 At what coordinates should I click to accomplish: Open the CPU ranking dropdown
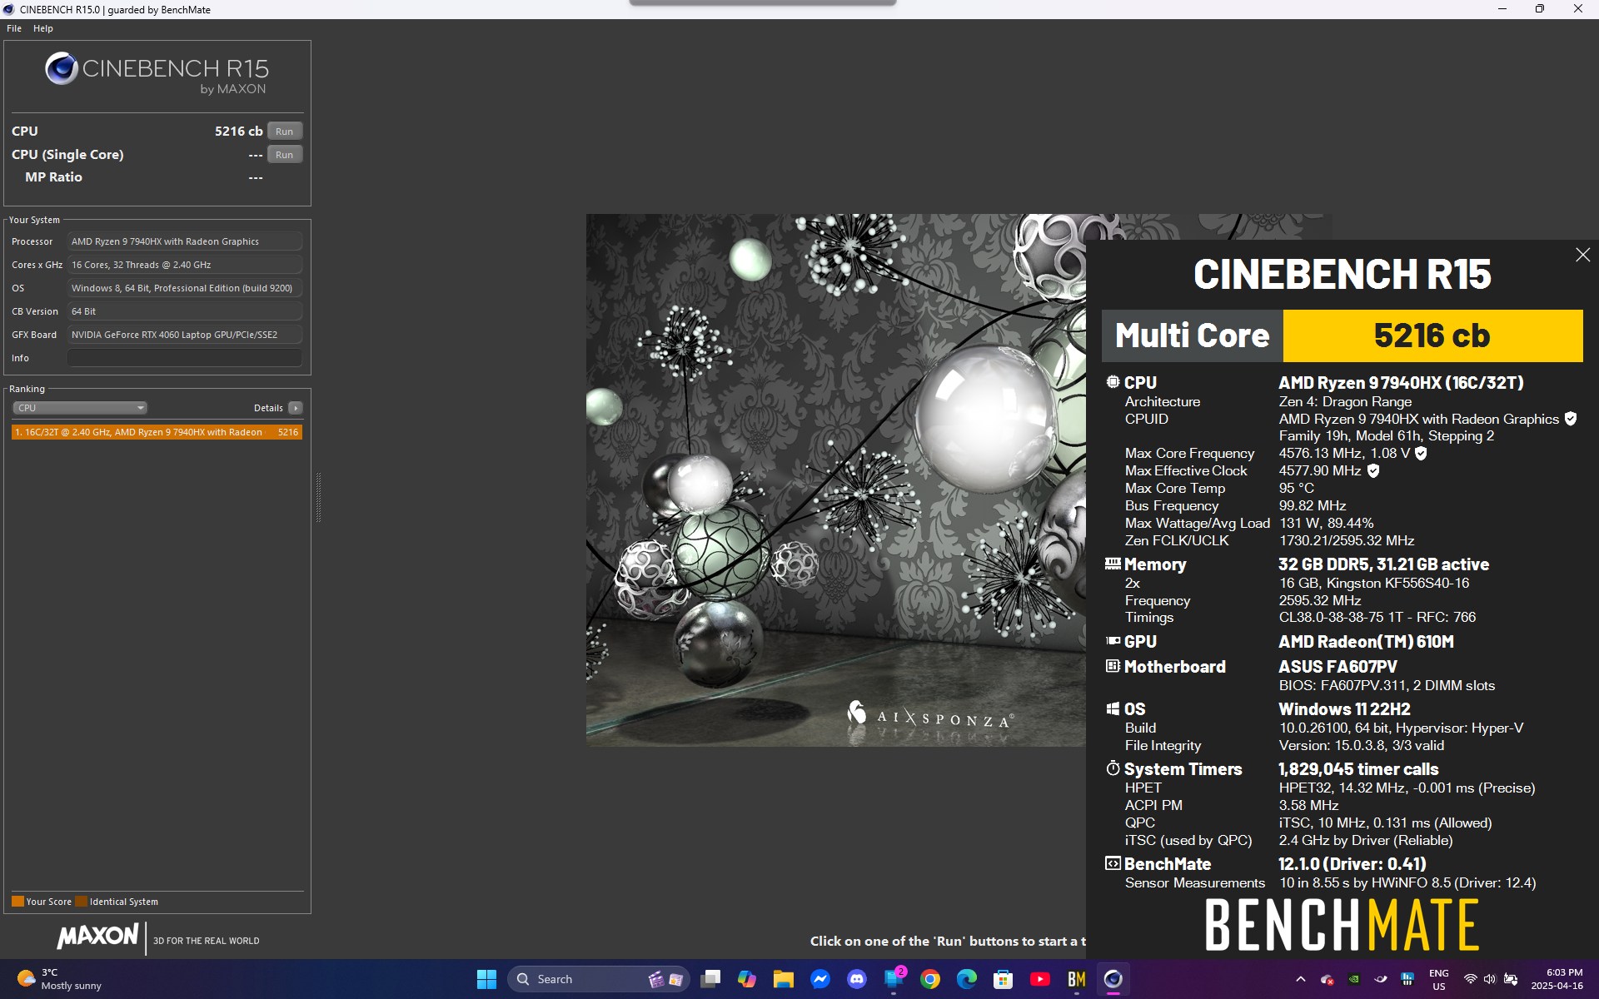click(80, 408)
